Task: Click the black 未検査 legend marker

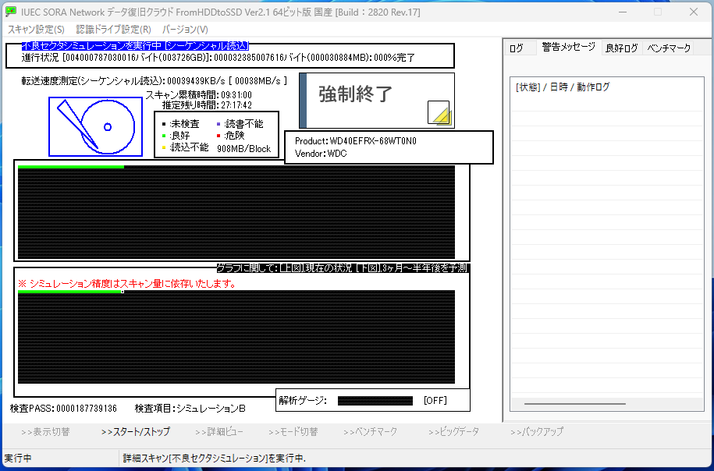Action: click(163, 124)
